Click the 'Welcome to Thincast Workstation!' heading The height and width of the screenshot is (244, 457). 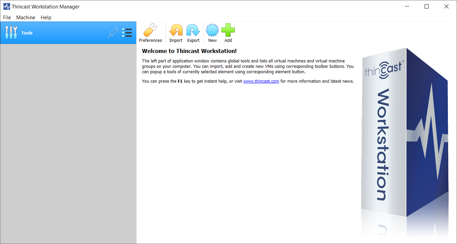pyautogui.click(x=189, y=51)
